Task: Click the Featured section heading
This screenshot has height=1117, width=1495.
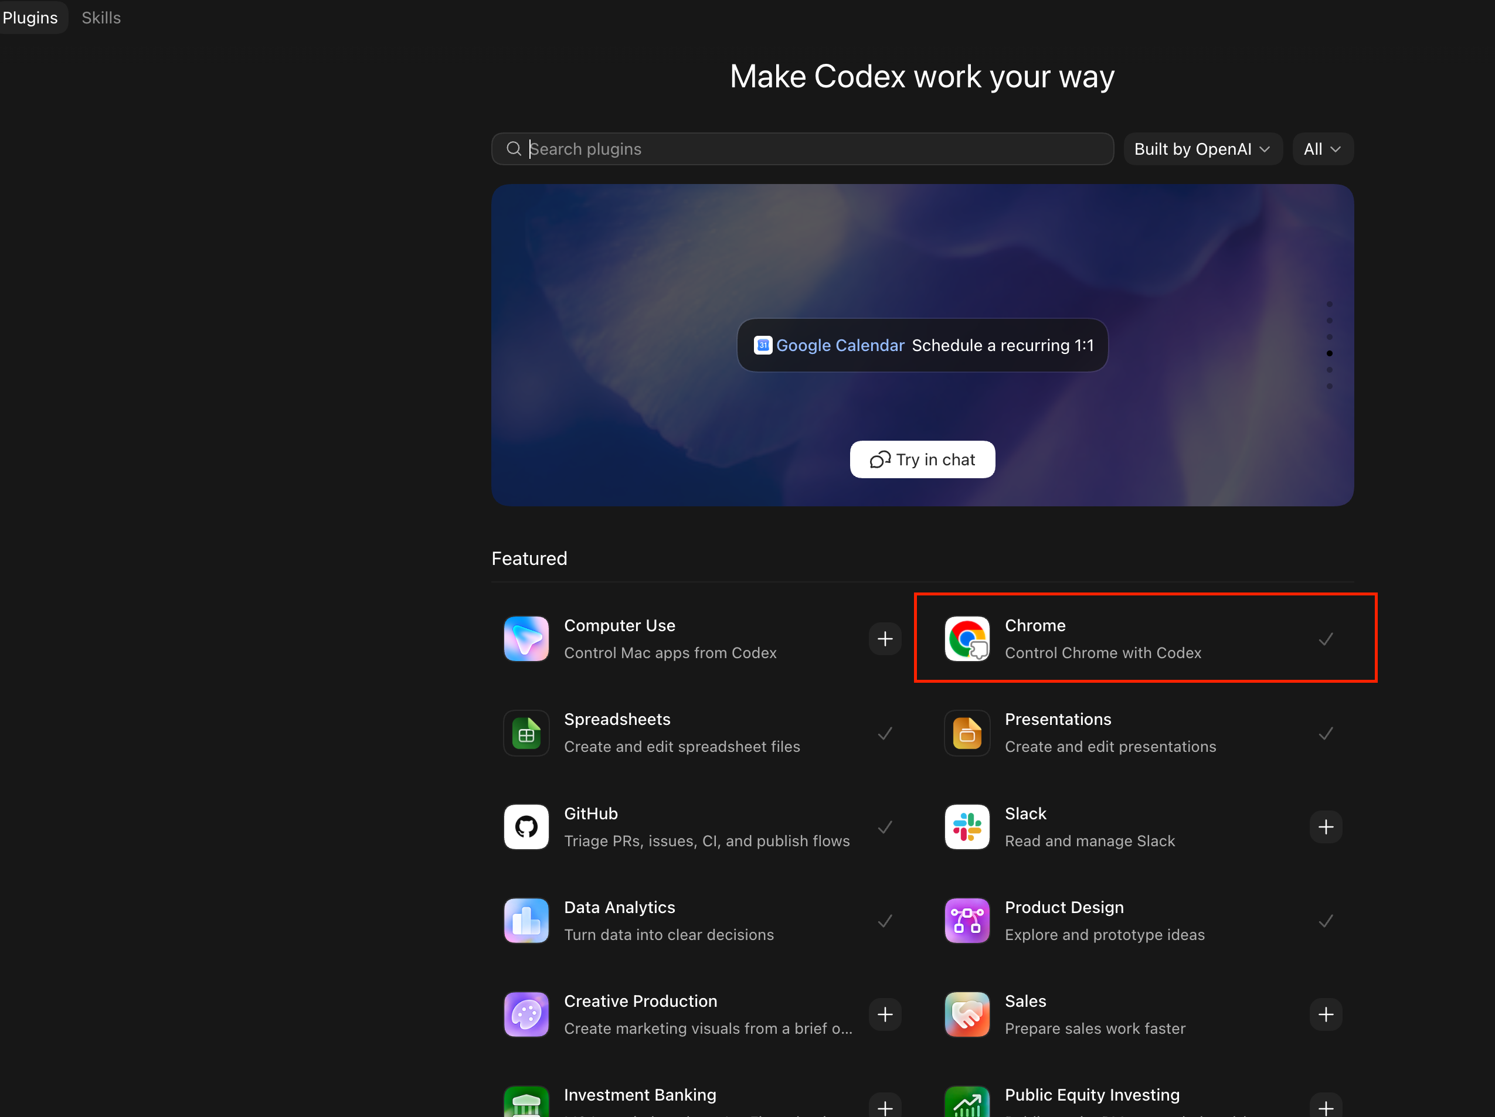Action: 528,558
